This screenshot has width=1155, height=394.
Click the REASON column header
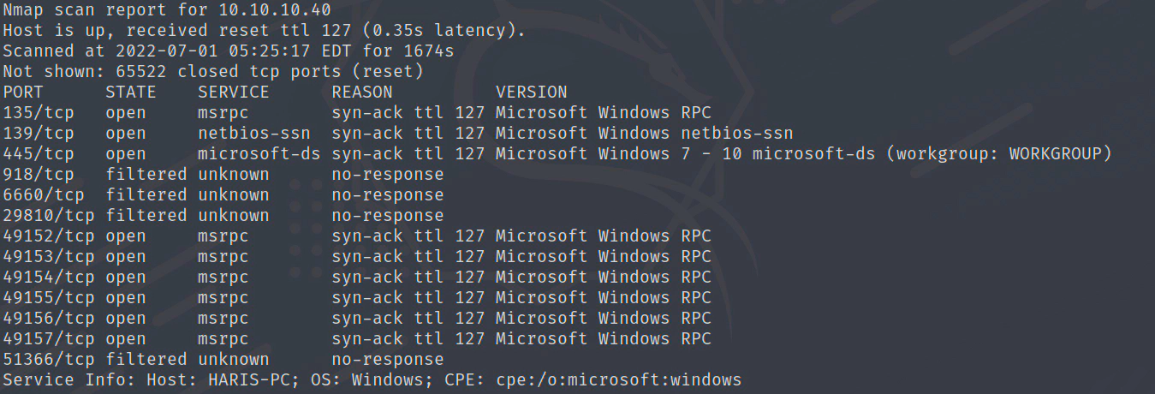pyautogui.click(x=362, y=93)
